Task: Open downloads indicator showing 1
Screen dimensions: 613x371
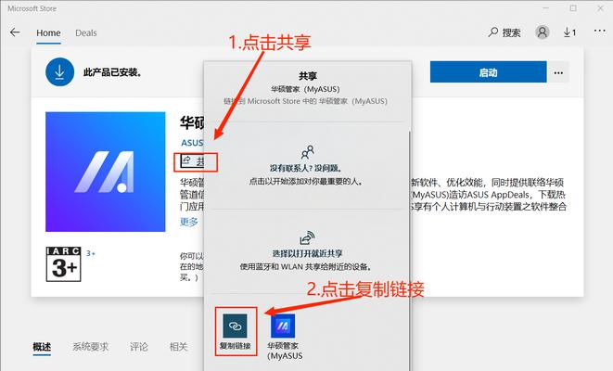Action: click(569, 32)
